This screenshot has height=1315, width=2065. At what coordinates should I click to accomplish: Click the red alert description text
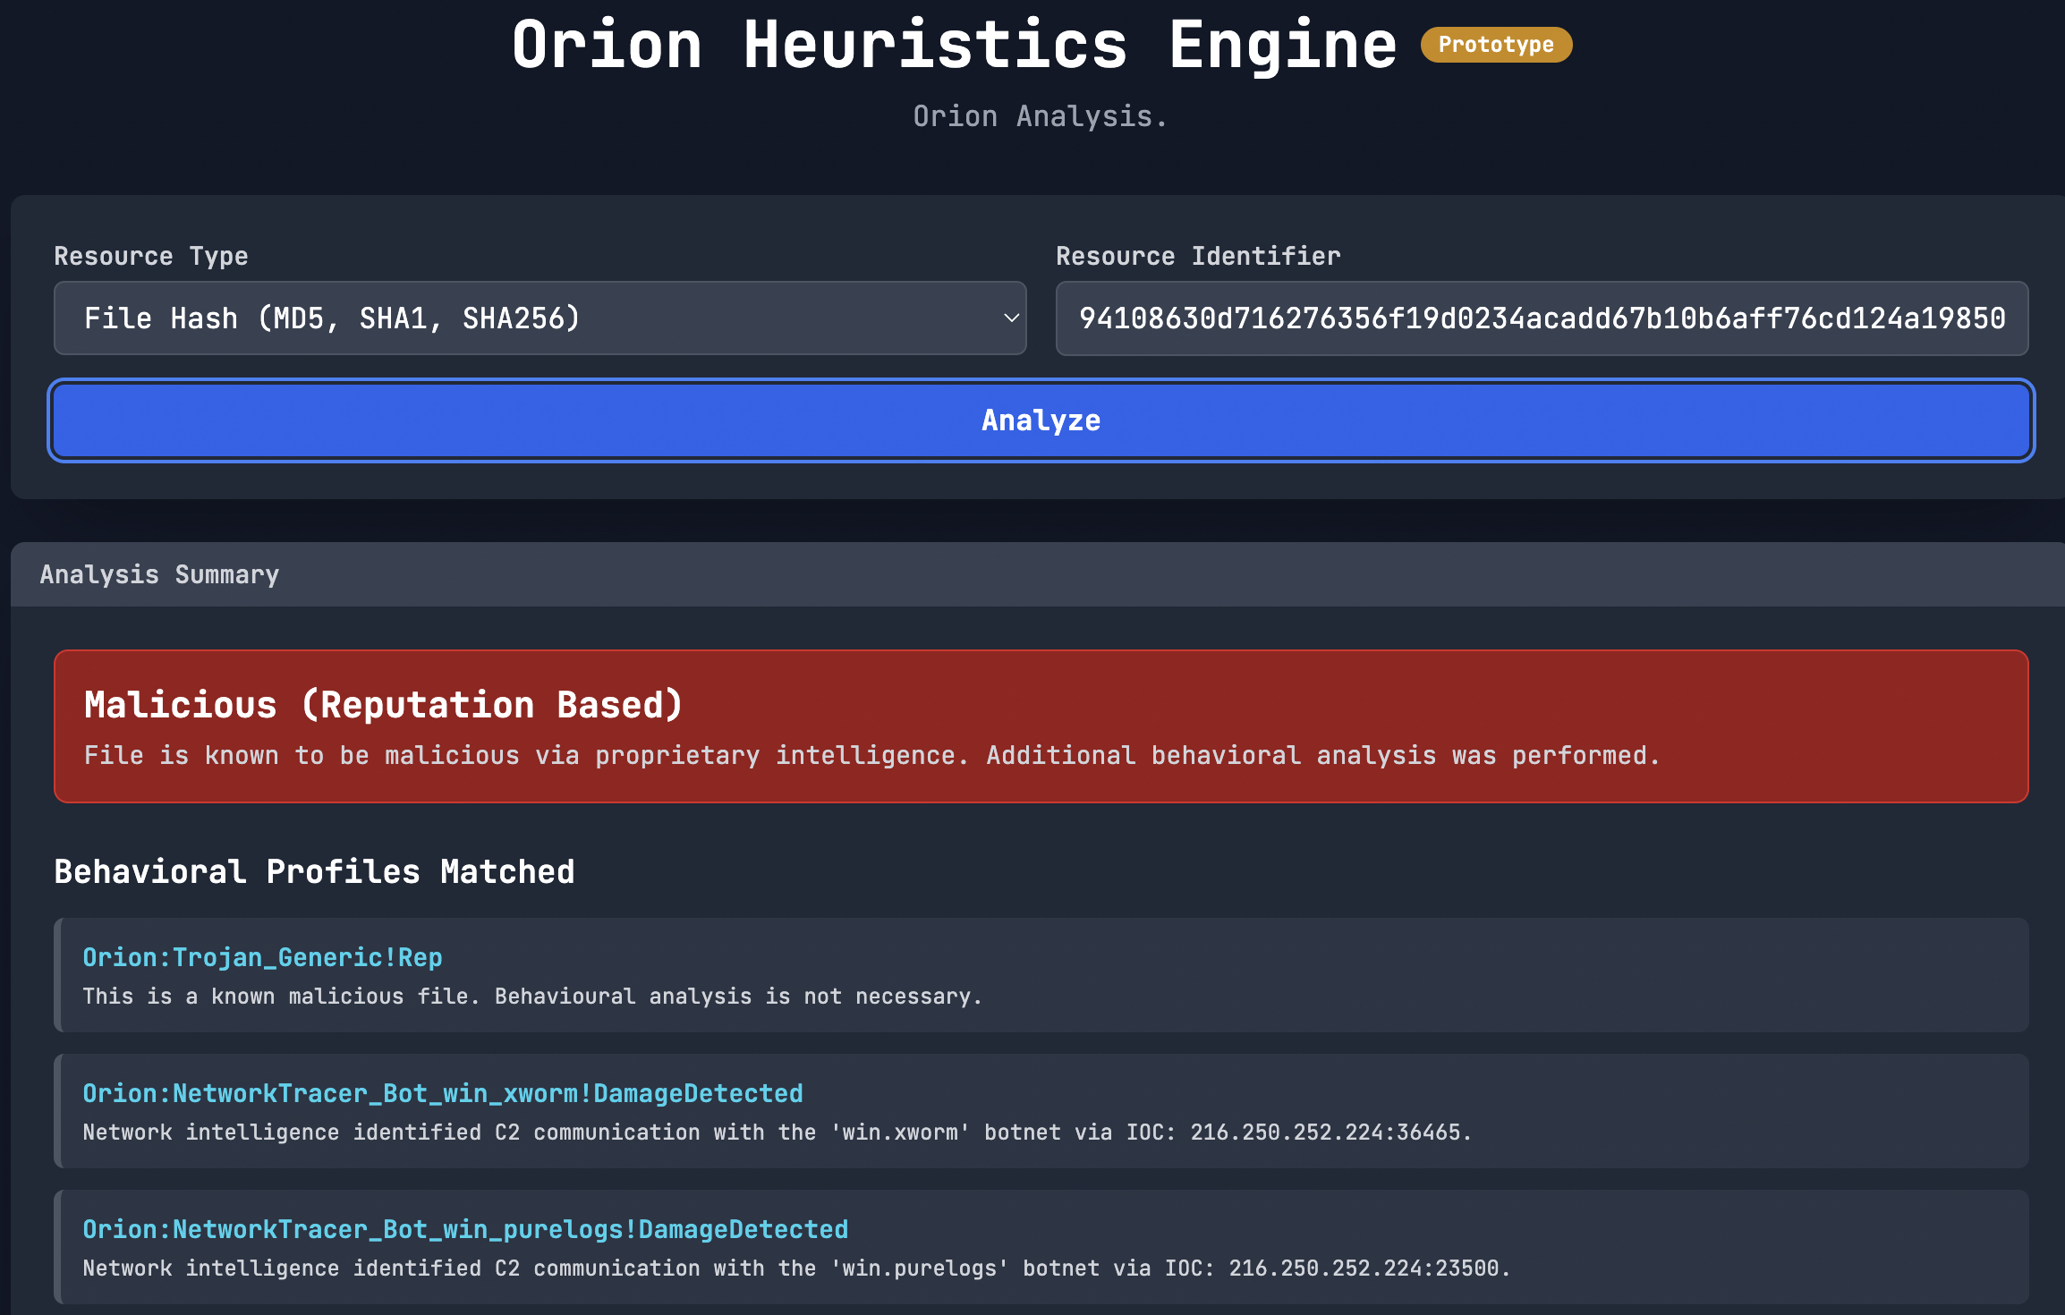click(x=871, y=756)
